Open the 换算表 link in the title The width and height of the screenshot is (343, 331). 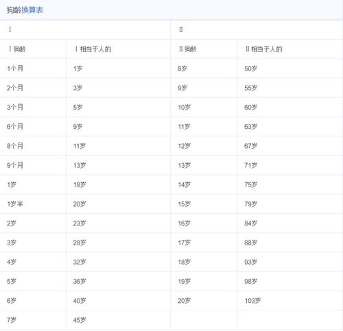click(32, 10)
